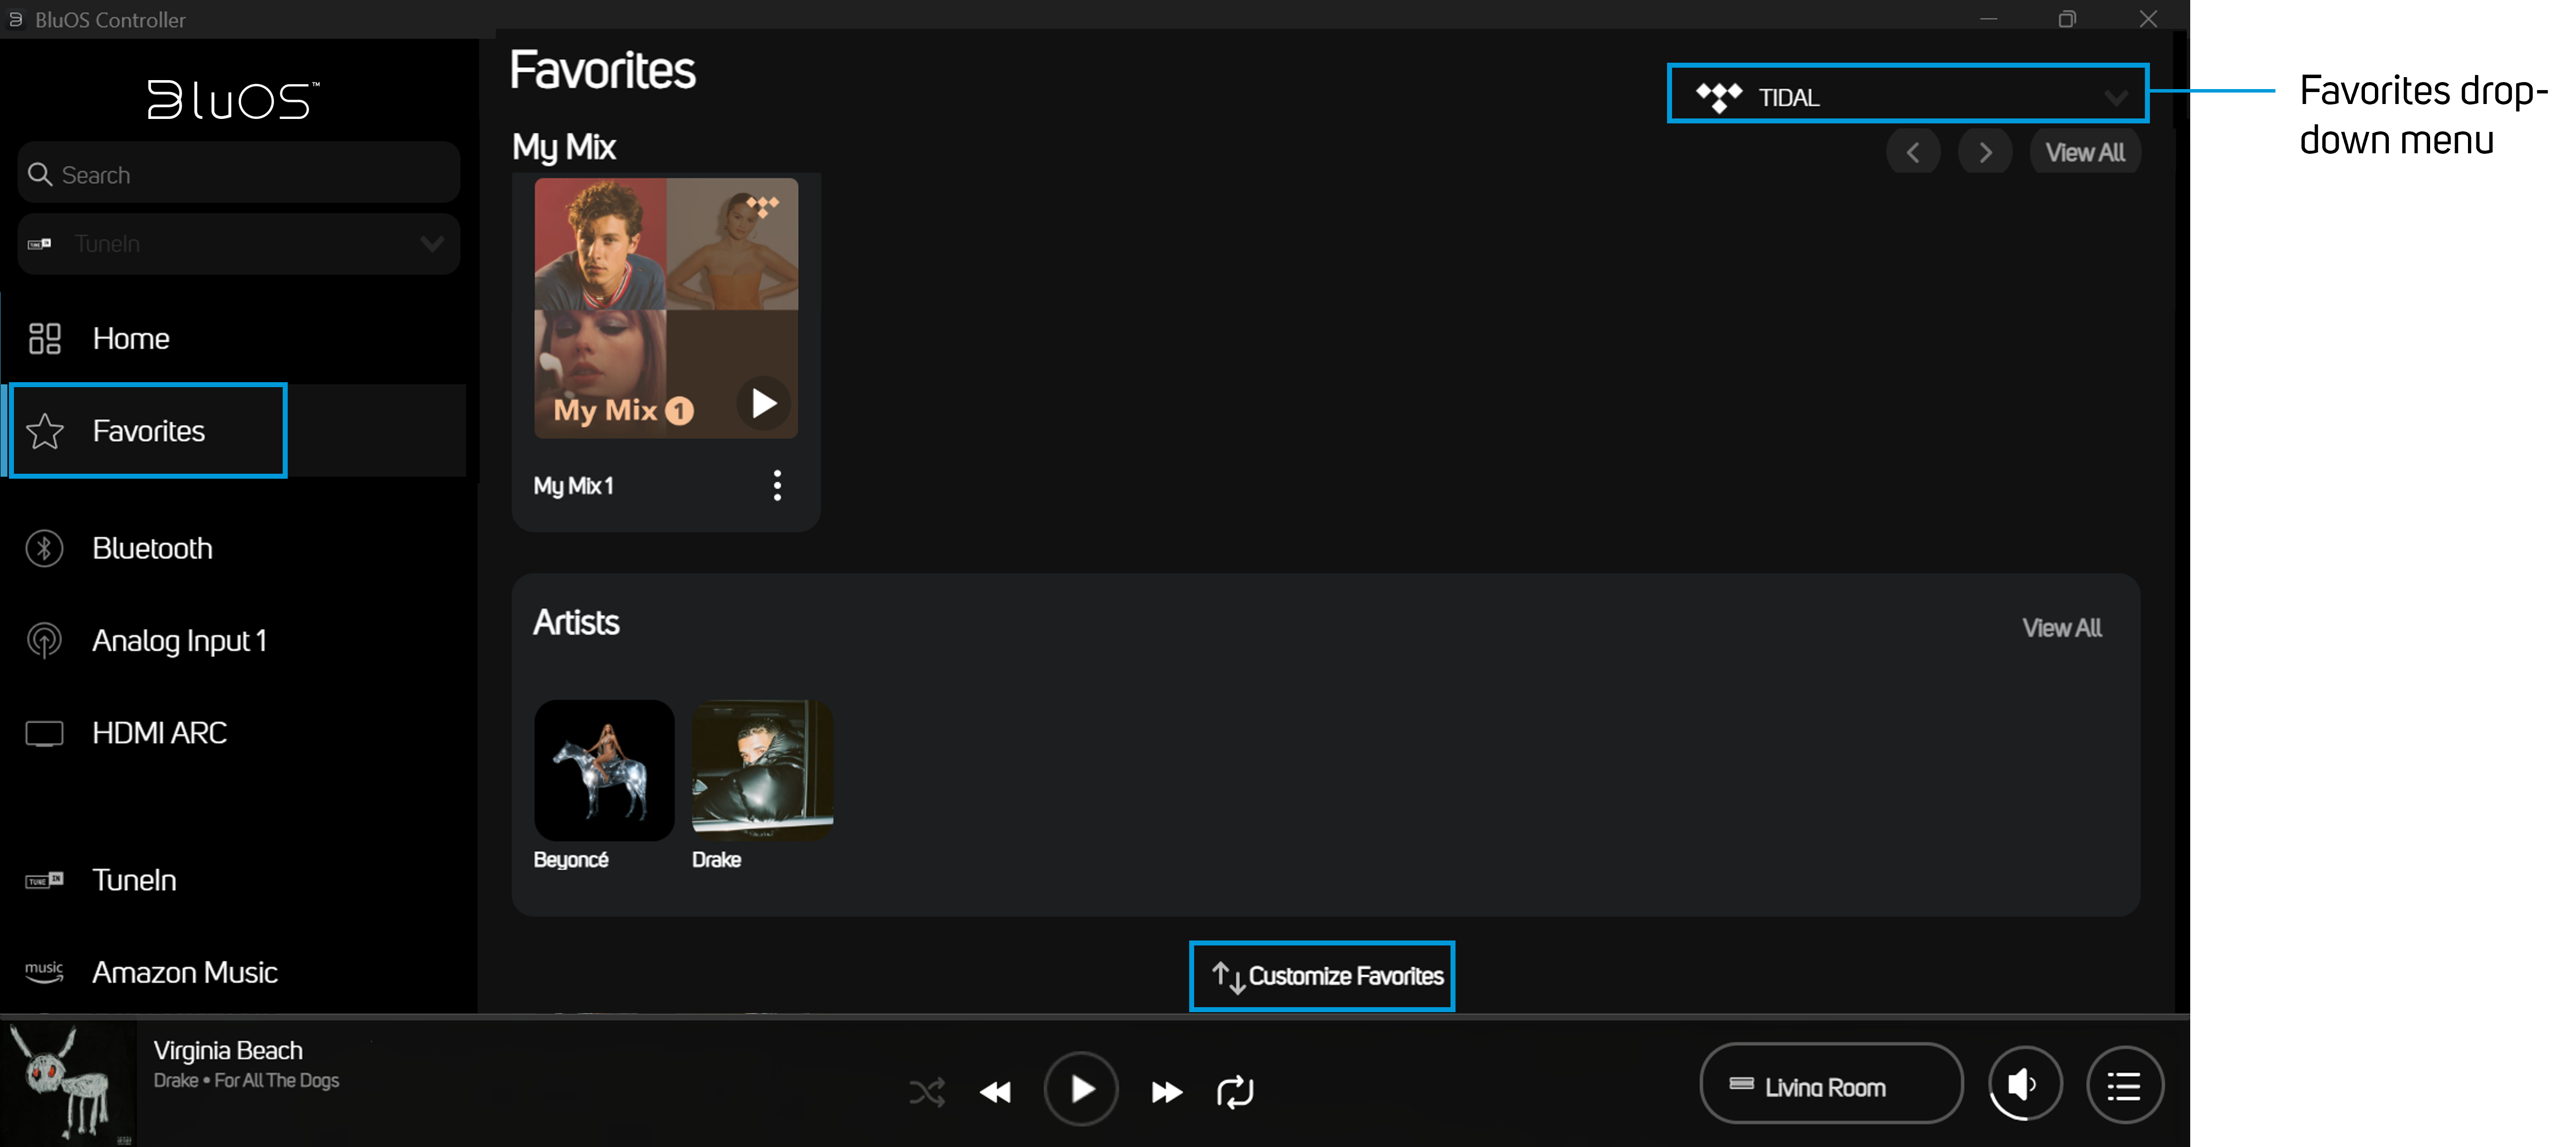Toggle shuffle playback icon

click(926, 1091)
